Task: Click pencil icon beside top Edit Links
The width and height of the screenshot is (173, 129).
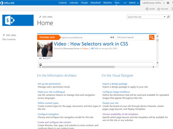Action: point(40,17)
